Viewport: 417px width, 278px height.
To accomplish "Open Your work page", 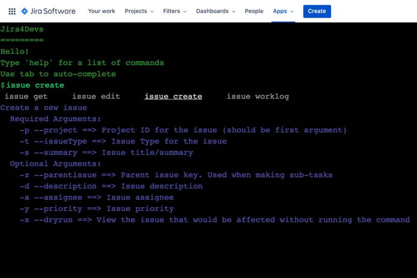I will click(101, 11).
